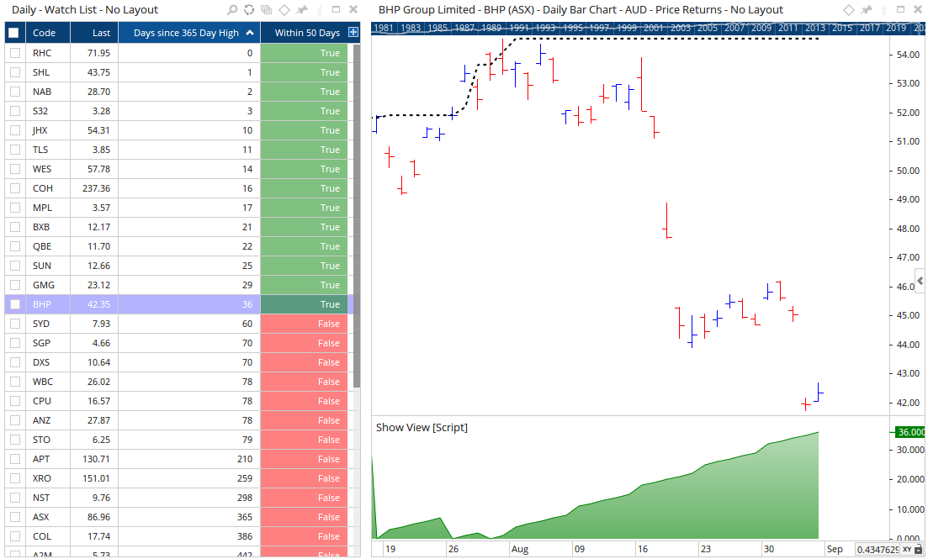Jump to 2007 on chart overview timeline
928x559 pixels.
[x=734, y=28]
